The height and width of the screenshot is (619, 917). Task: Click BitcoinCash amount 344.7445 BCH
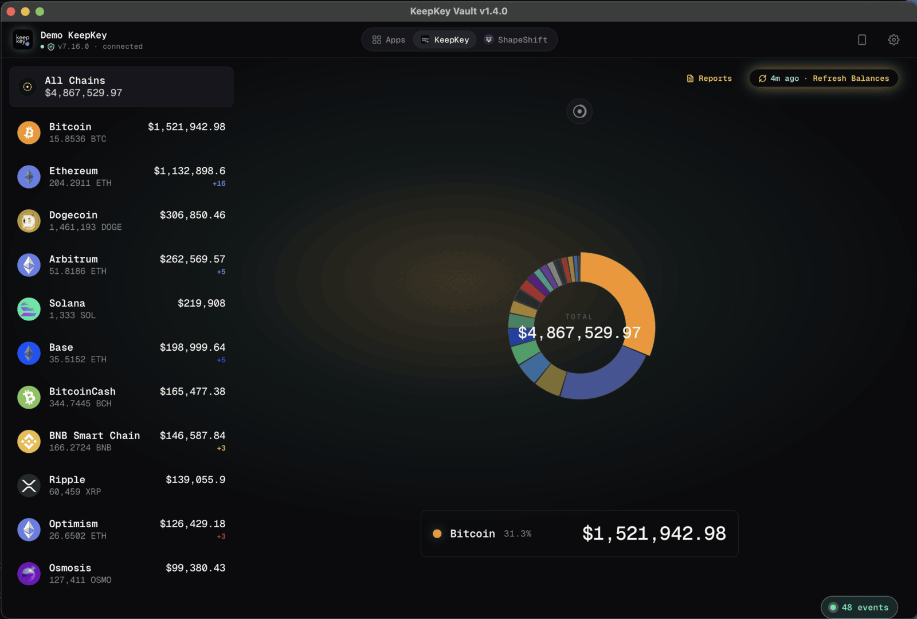pos(80,403)
